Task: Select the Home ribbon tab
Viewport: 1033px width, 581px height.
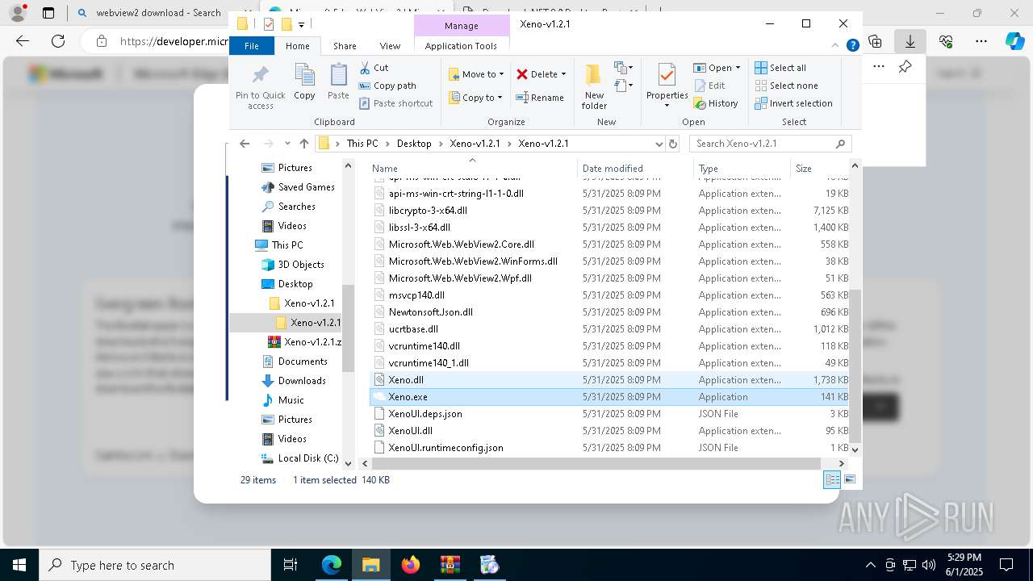Action: [297, 46]
